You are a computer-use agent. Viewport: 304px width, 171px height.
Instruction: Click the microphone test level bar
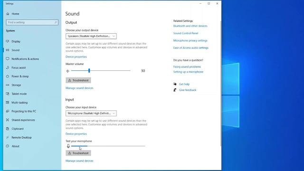click(108, 146)
